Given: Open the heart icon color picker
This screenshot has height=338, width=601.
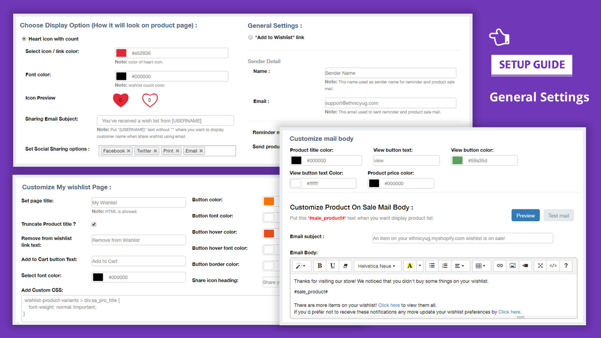Looking at the screenshot, I should coord(121,53).
